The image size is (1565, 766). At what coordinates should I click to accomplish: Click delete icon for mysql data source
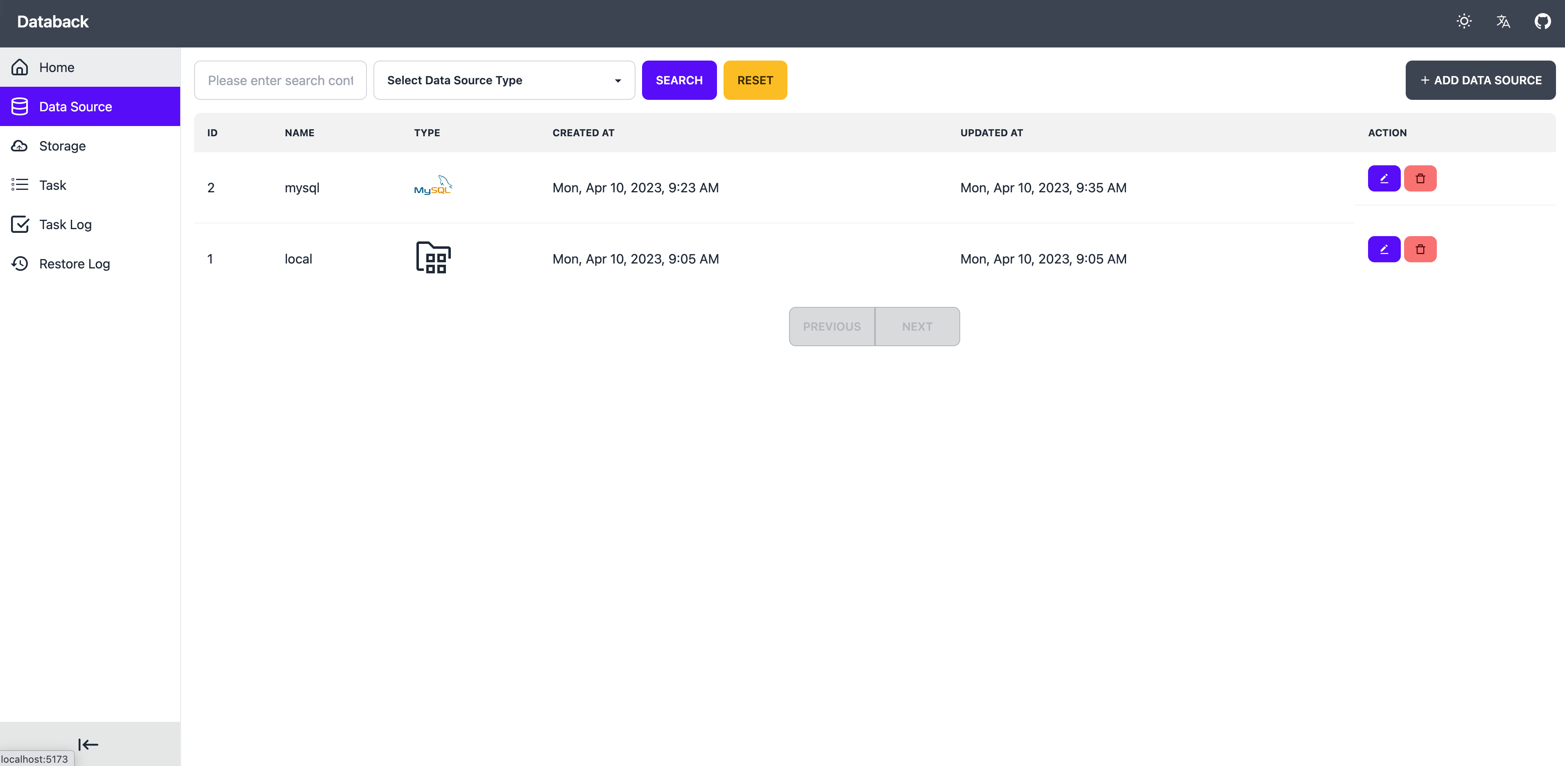pyautogui.click(x=1419, y=178)
